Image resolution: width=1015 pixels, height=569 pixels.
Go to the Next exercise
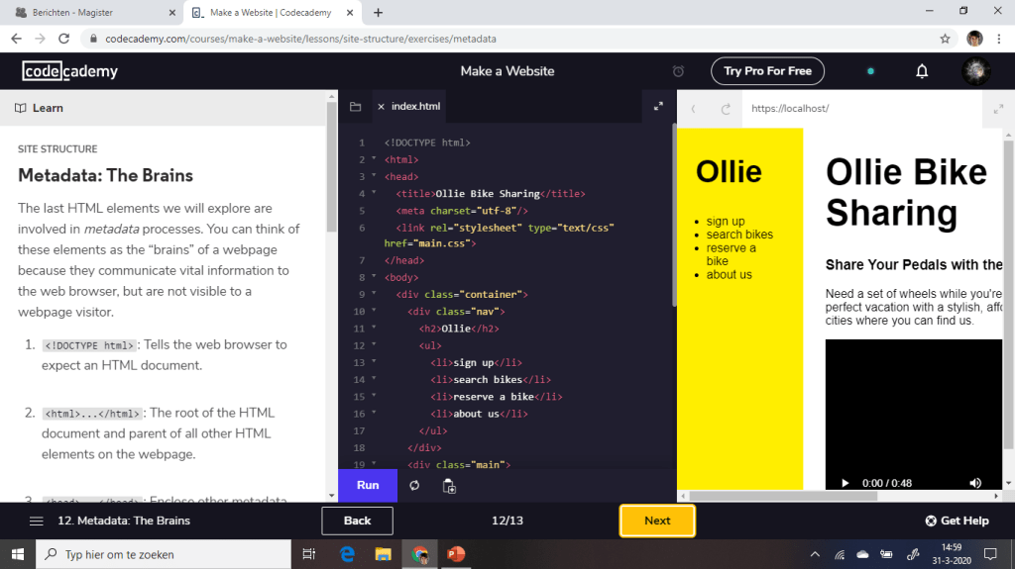(657, 521)
